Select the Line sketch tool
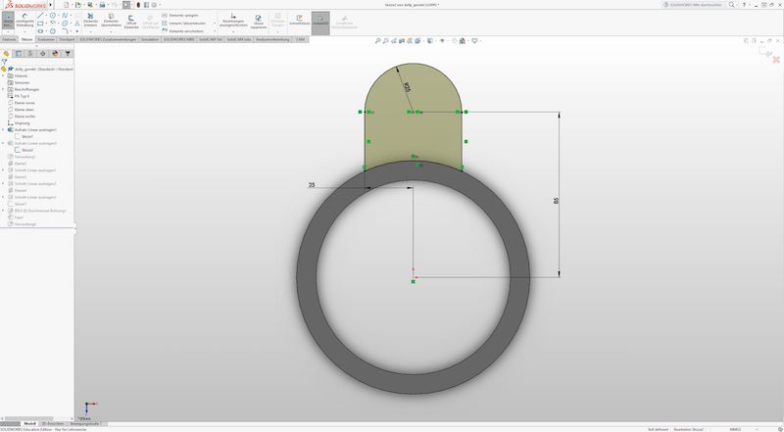The width and height of the screenshot is (784, 432). (40, 16)
